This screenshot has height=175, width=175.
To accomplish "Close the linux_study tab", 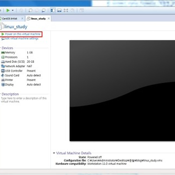I will tap(49, 18).
